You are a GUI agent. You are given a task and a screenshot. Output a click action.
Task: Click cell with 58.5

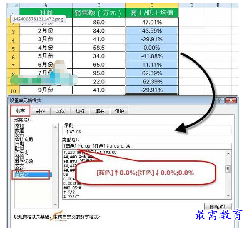[x=99, y=48]
